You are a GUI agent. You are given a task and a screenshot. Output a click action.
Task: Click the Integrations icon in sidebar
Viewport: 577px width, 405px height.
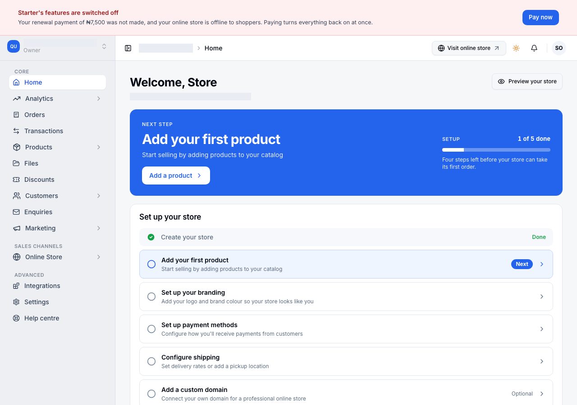pyautogui.click(x=16, y=286)
